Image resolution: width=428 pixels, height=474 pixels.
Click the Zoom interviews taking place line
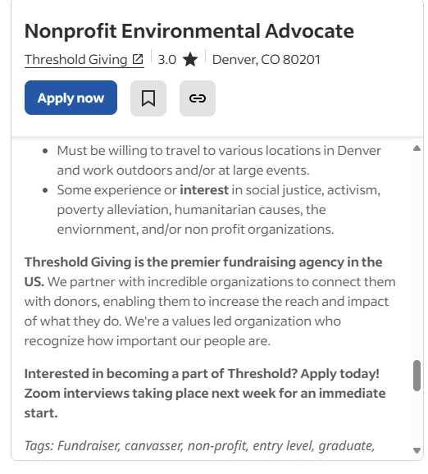tap(205, 394)
